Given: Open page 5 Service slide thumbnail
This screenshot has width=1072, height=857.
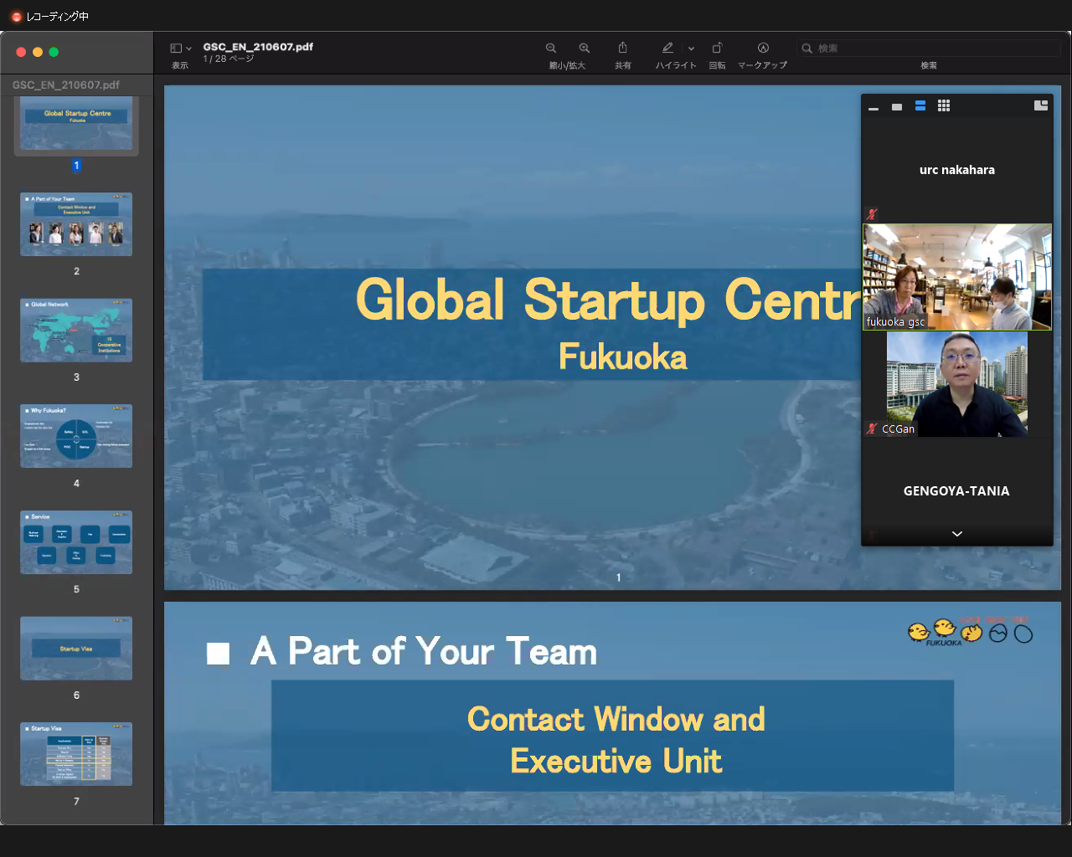Looking at the screenshot, I should 76,542.
